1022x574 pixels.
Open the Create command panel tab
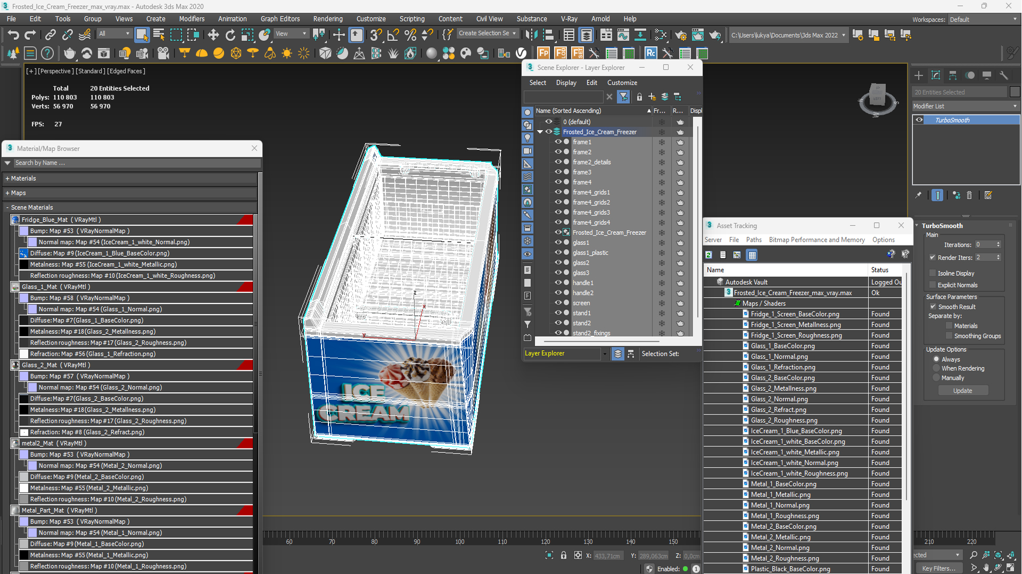919,75
